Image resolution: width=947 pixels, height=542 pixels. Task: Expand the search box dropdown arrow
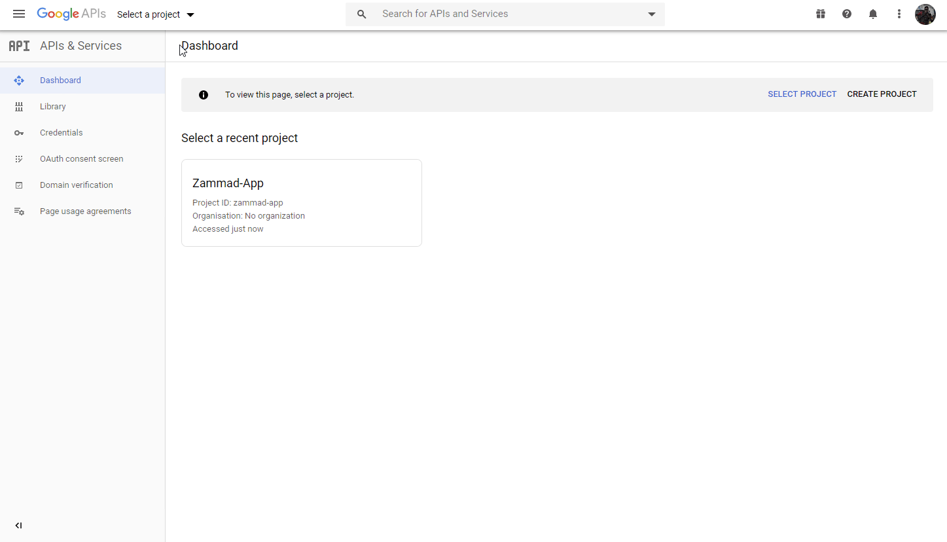[651, 14]
